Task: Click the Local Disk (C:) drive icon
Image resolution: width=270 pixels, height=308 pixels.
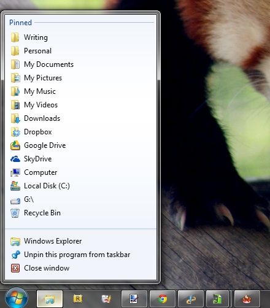Action: pos(15,186)
